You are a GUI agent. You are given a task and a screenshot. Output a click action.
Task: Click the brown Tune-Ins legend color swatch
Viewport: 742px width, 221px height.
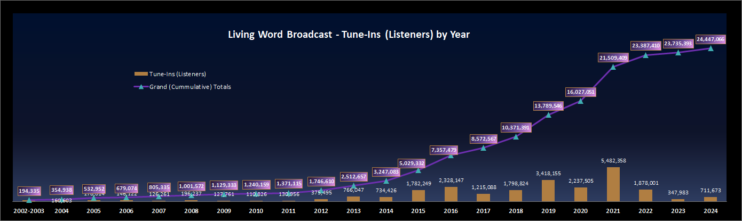[141, 74]
